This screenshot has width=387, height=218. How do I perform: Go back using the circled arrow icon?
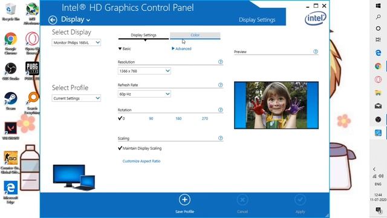(53, 20)
